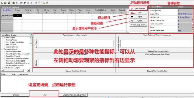194x98 pixels.
Task: Click the Reset button
Action: pos(138,17)
